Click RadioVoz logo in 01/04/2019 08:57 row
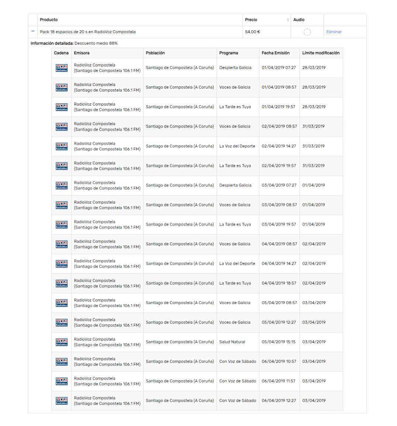Viewport: 397px width, 426px height. [61, 87]
